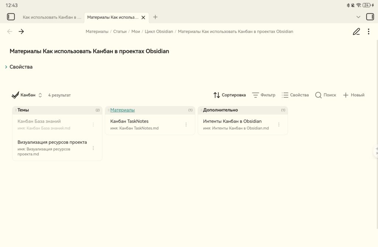Open the tab list dropdown chevron

[358, 17]
